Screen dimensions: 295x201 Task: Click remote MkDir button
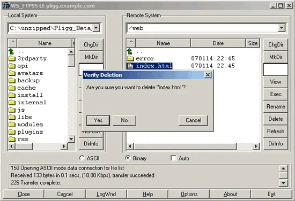click(276, 57)
